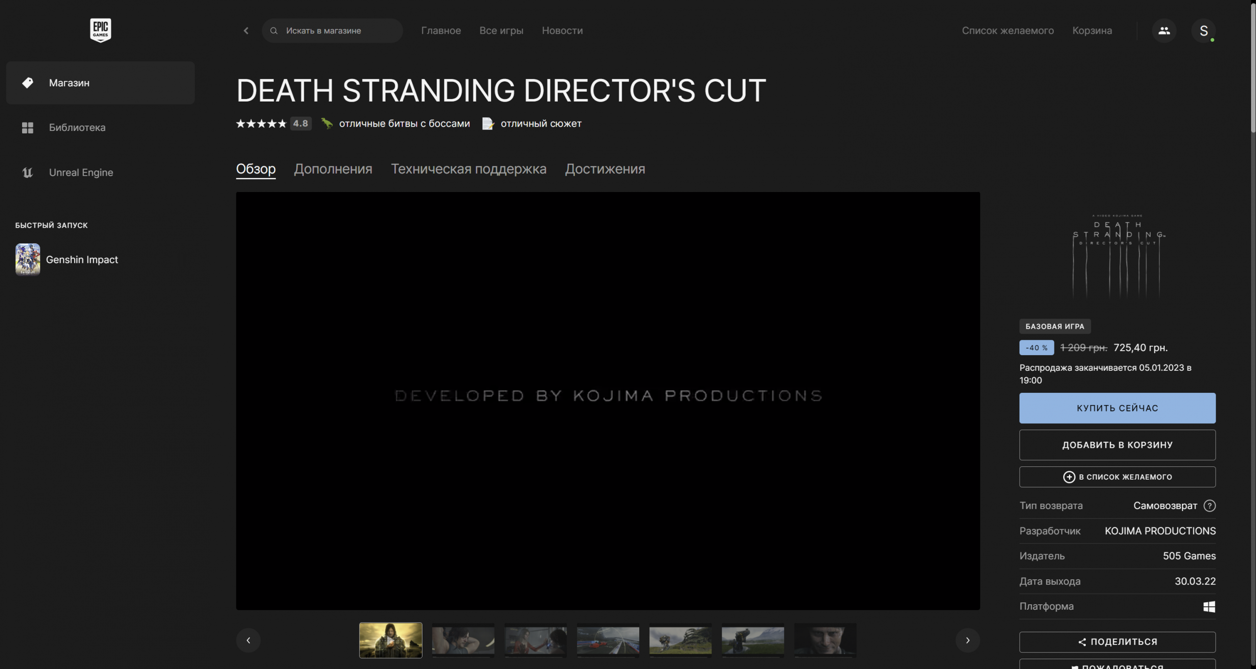Switch to the Техническая поддержка tab
Image resolution: width=1256 pixels, height=669 pixels.
(469, 169)
